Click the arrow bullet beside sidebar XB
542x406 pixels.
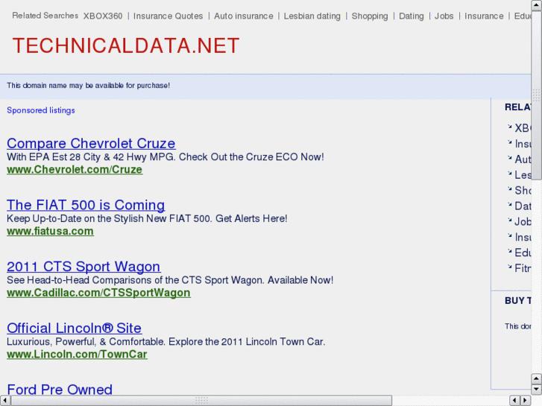click(509, 127)
